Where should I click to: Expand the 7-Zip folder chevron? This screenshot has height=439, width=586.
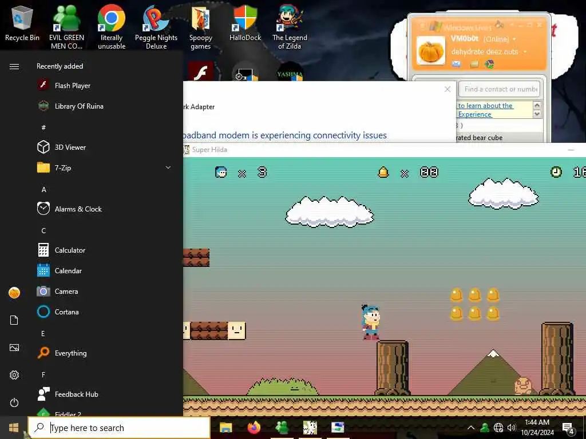tap(168, 167)
